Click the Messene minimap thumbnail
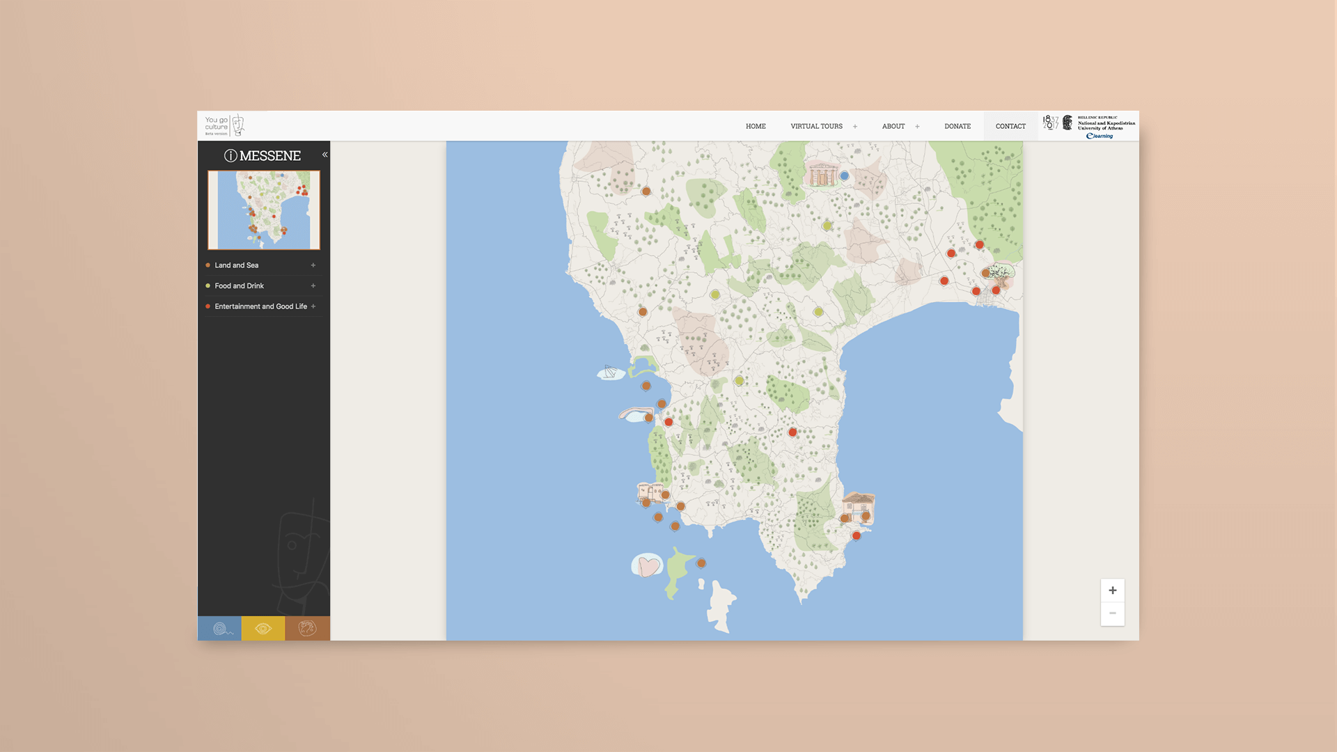1337x752 pixels. 264,210
